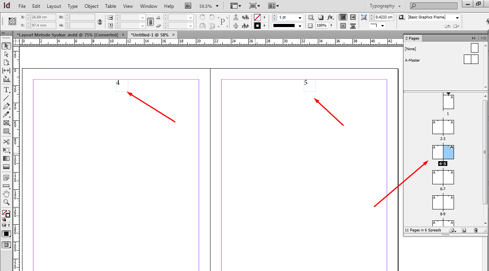This screenshot has height=271, width=489.
Task: Toggle Swap Fill and Stroke colors
Action: pos(9,211)
